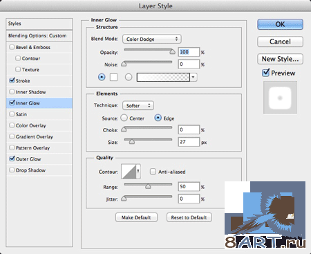Viewport: 311px width, 254px height.
Task: Click the Reset to Default button
Action: click(189, 217)
